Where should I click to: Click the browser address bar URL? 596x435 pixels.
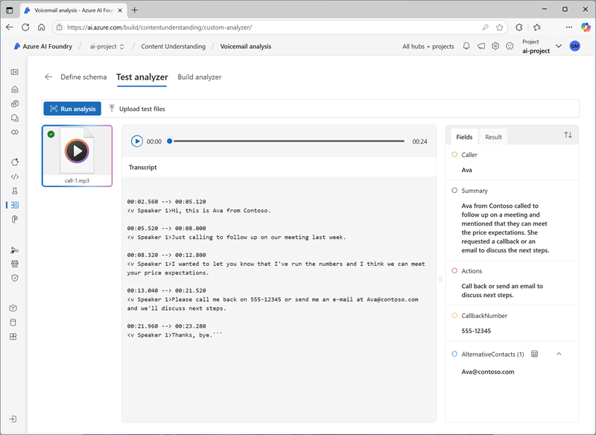[159, 28]
